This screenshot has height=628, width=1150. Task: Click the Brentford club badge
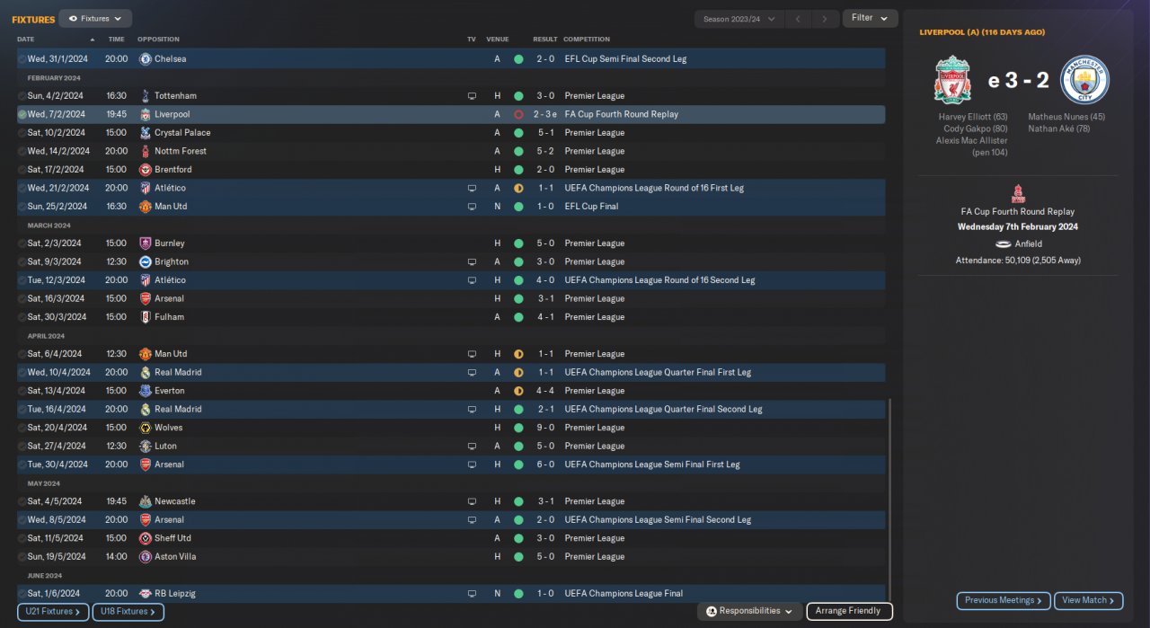(146, 170)
